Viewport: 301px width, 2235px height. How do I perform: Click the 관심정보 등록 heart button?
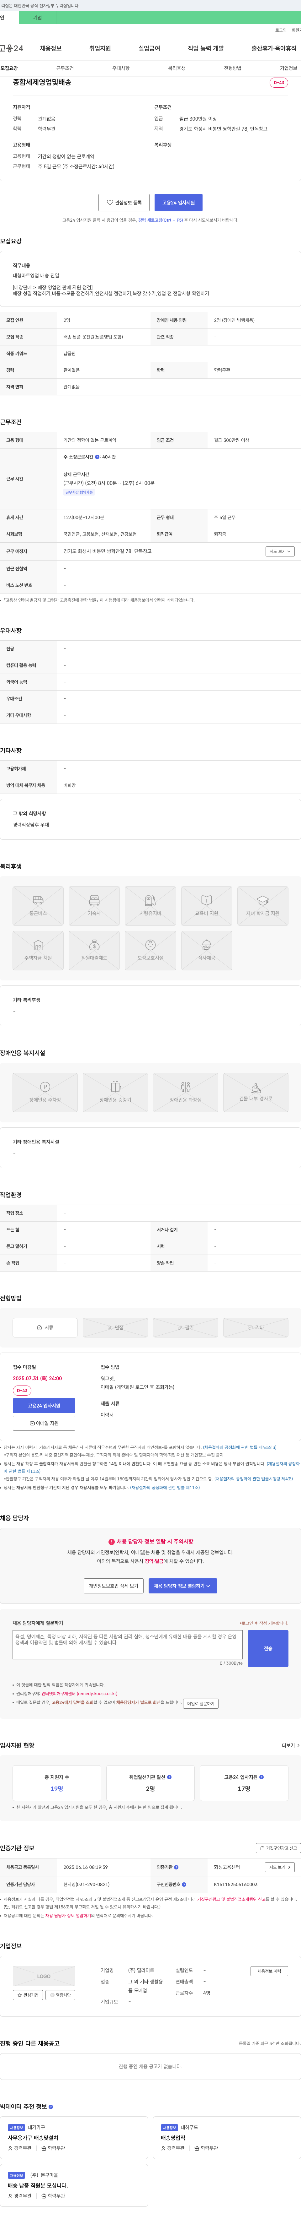(x=124, y=202)
